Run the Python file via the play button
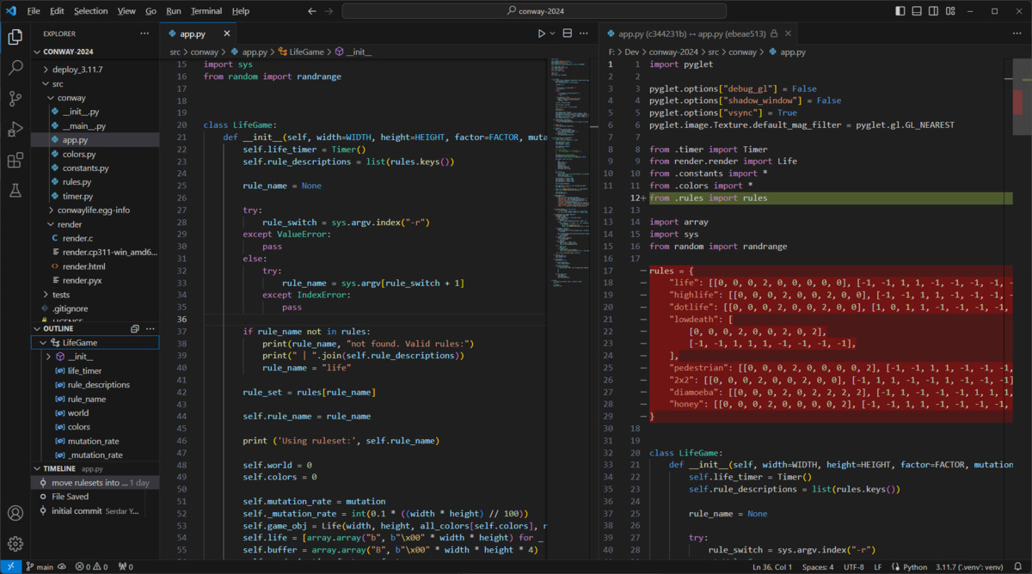 point(541,33)
